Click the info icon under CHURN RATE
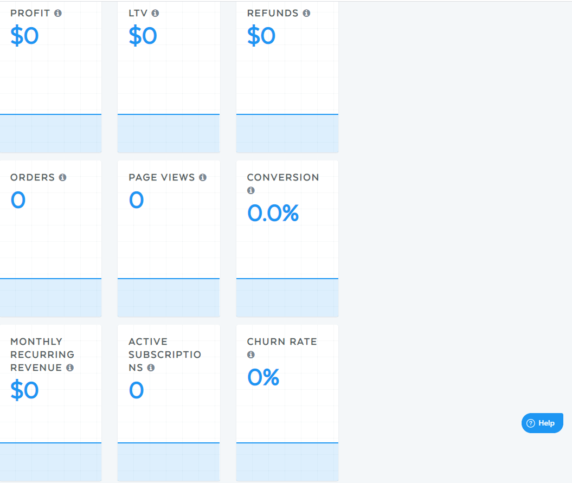 (x=251, y=355)
